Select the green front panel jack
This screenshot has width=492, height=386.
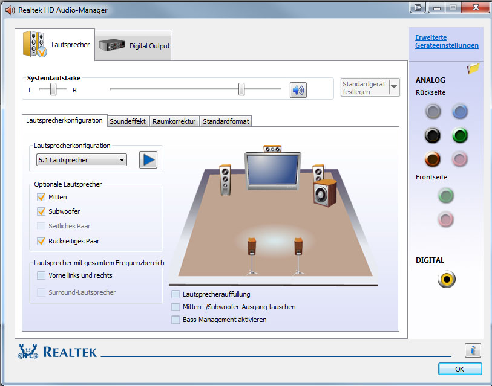click(445, 196)
